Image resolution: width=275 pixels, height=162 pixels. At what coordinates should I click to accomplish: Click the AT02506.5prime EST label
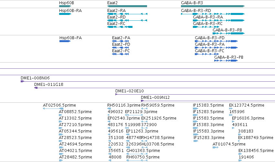(59, 105)
